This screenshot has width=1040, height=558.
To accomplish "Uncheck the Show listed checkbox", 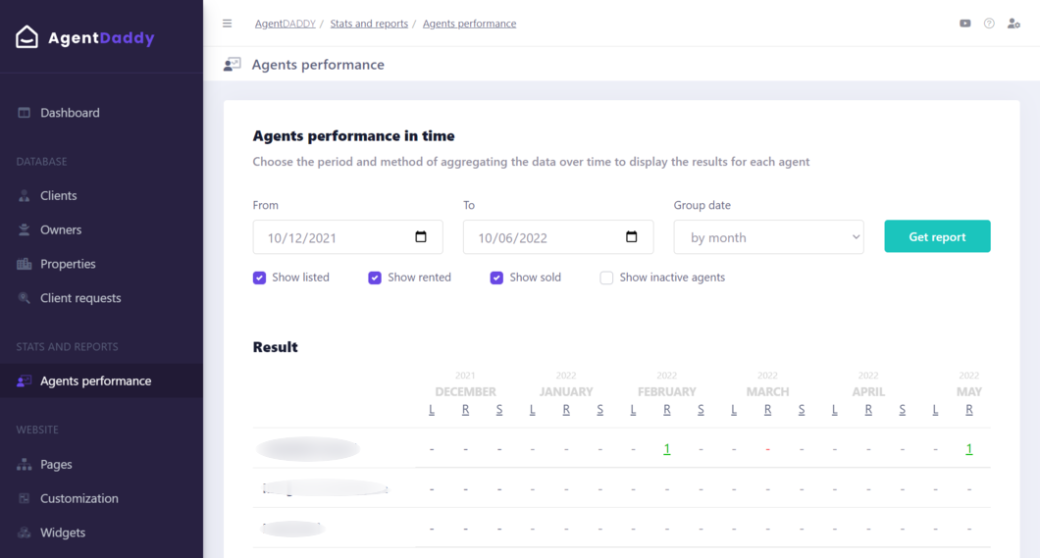I will (x=259, y=278).
